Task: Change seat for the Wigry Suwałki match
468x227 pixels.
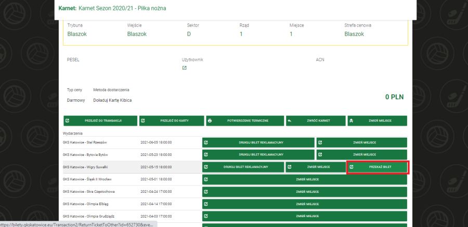Action: pos(316,167)
